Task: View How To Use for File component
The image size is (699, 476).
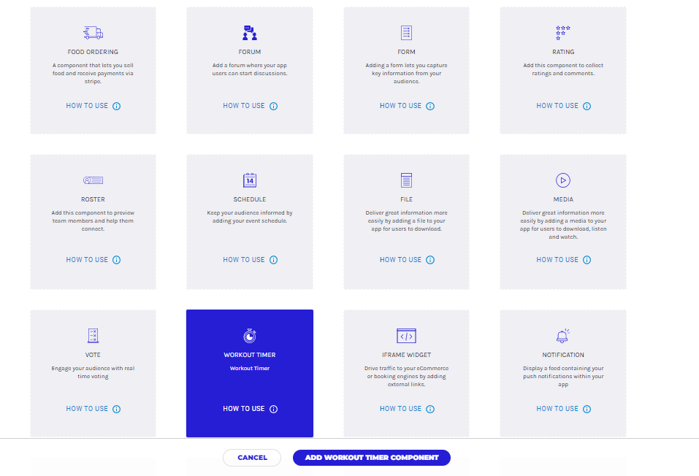Action: 400,260
